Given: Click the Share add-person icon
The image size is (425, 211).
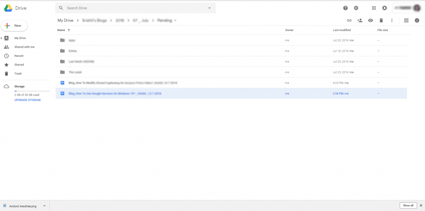Looking at the screenshot, I should pos(360,20).
